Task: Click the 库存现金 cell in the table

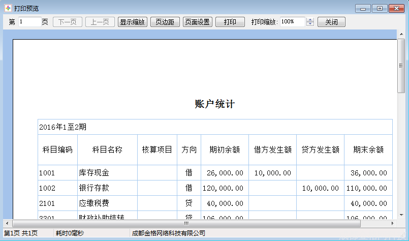Action: point(107,173)
